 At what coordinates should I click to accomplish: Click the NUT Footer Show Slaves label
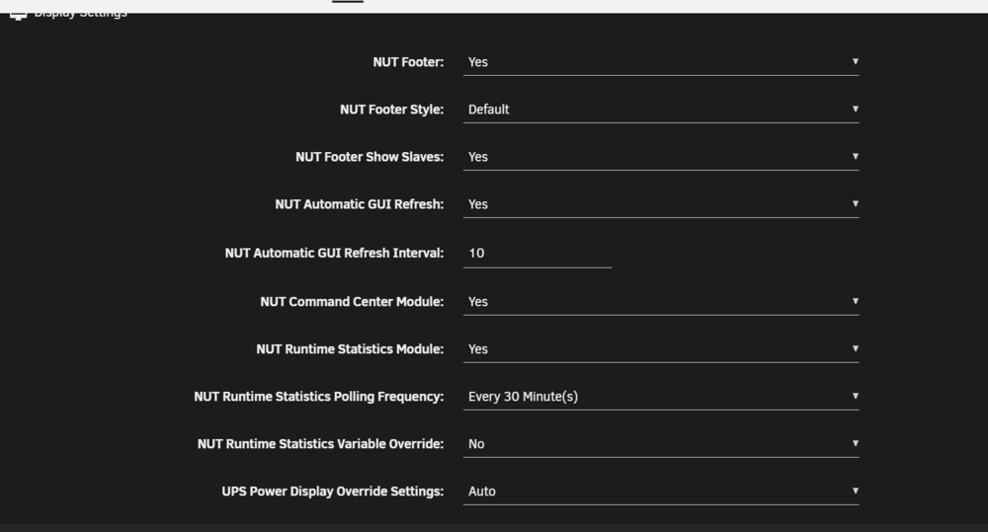click(x=370, y=157)
